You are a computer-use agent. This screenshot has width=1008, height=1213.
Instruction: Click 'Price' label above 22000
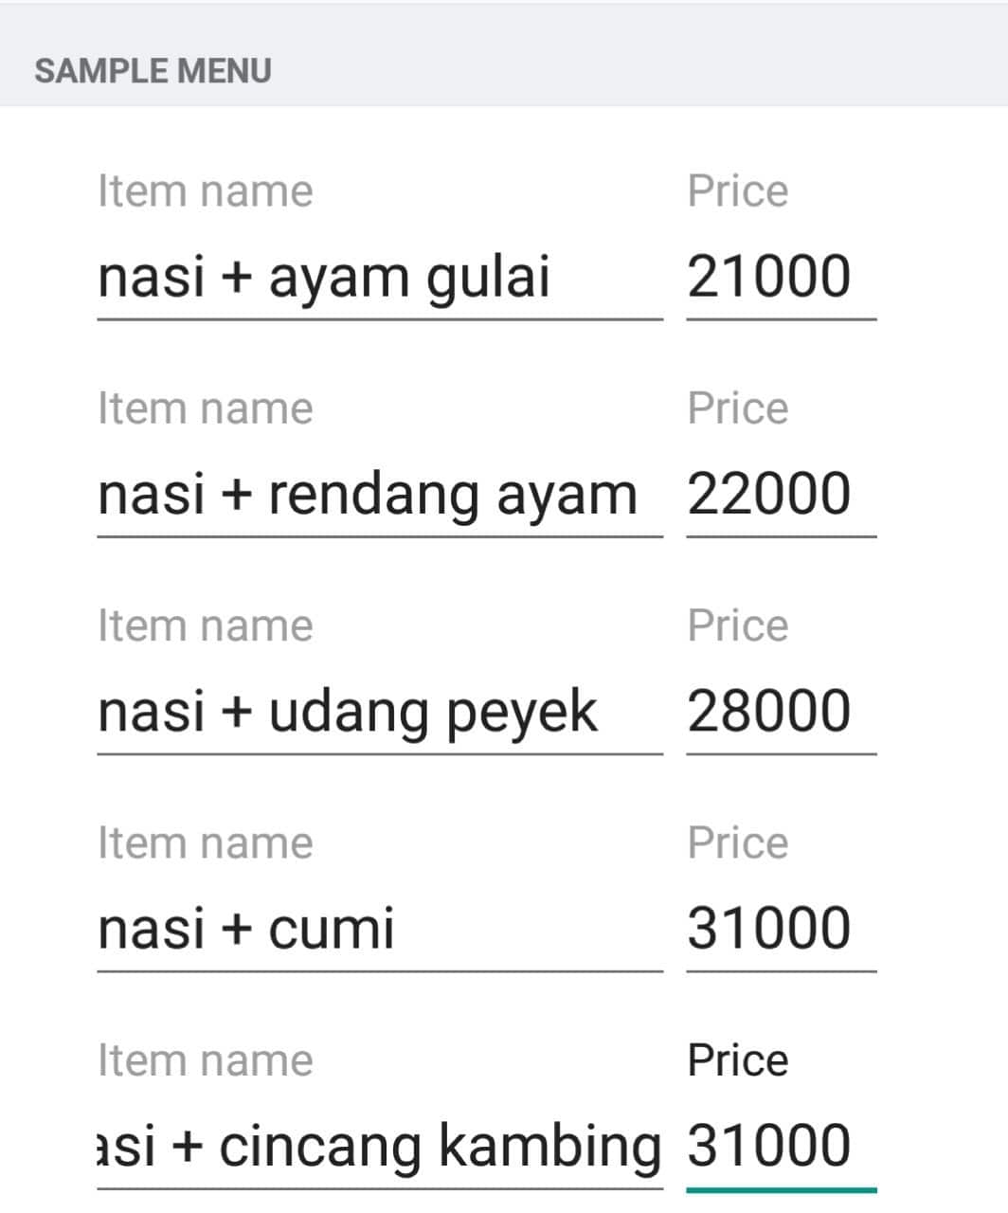737,408
